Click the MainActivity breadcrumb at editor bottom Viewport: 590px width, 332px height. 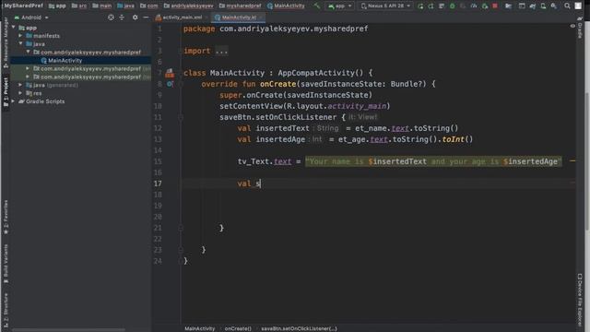(x=199, y=328)
